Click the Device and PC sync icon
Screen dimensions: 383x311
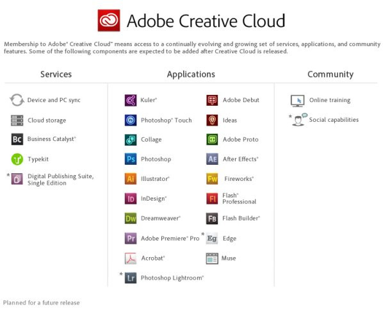[17, 100]
